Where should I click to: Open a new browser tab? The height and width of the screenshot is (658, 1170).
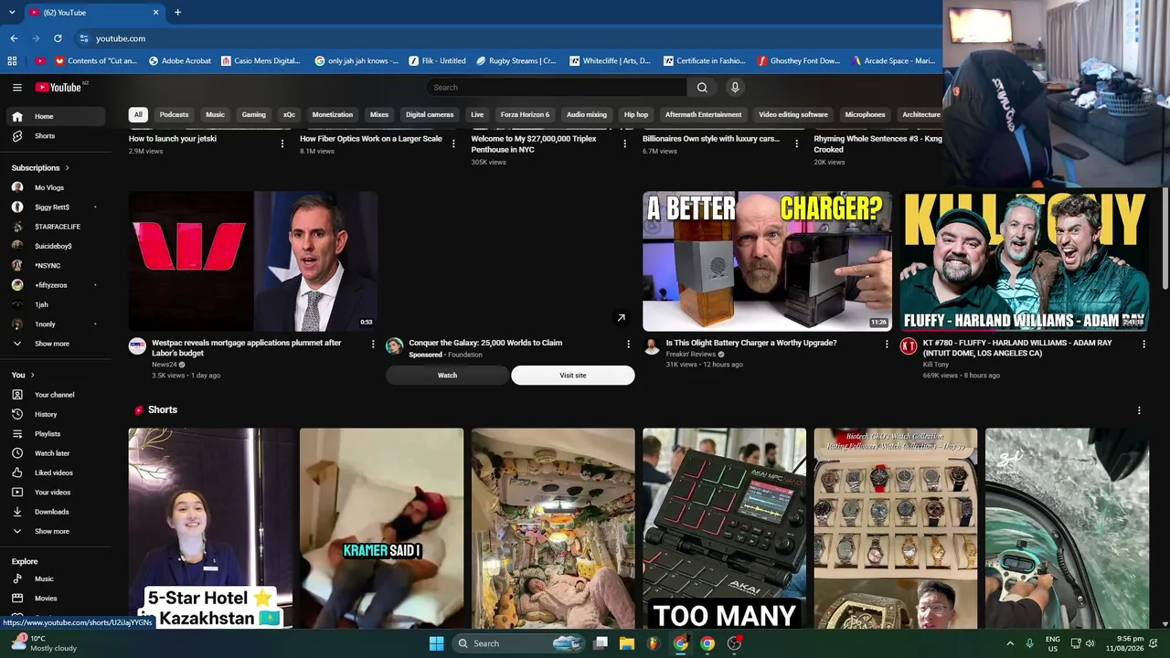pos(177,13)
